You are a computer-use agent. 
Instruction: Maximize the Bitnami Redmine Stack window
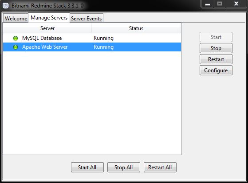pyautogui.click(x=220, y=4)
